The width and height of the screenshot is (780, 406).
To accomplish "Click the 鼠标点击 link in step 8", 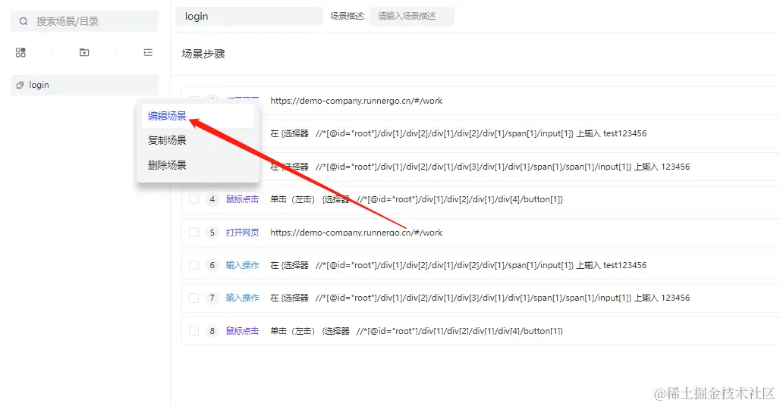I will (x=242, y=331).
